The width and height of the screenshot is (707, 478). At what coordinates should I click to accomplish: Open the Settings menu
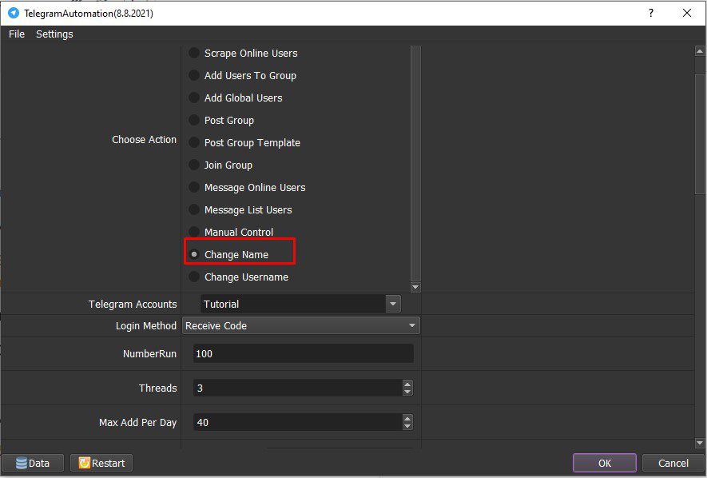point(54,34)
